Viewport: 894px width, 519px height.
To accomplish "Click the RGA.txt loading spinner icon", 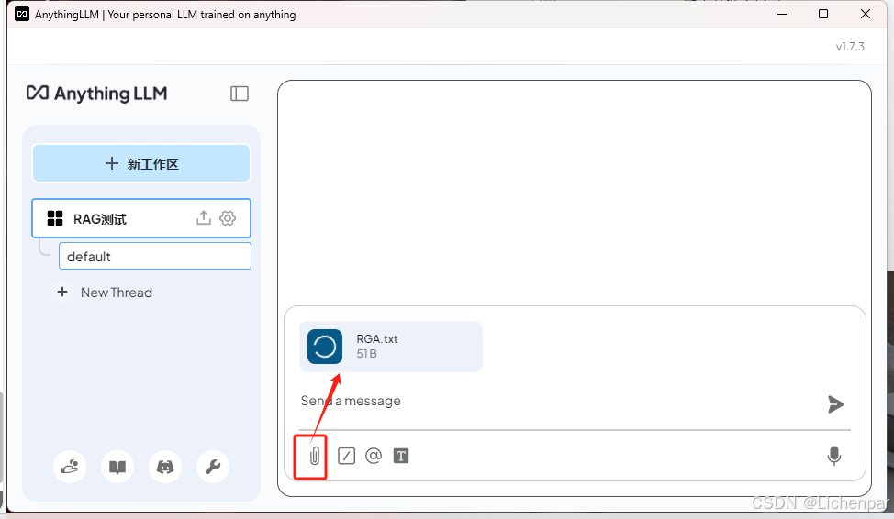I will [x=325, y=347].
